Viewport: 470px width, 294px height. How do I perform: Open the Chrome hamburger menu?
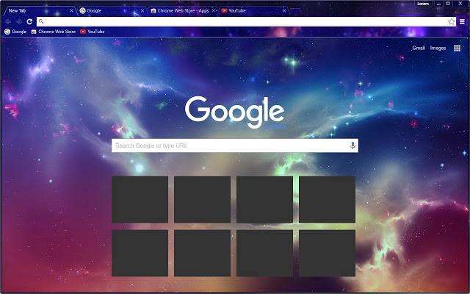tap(462, 21)
